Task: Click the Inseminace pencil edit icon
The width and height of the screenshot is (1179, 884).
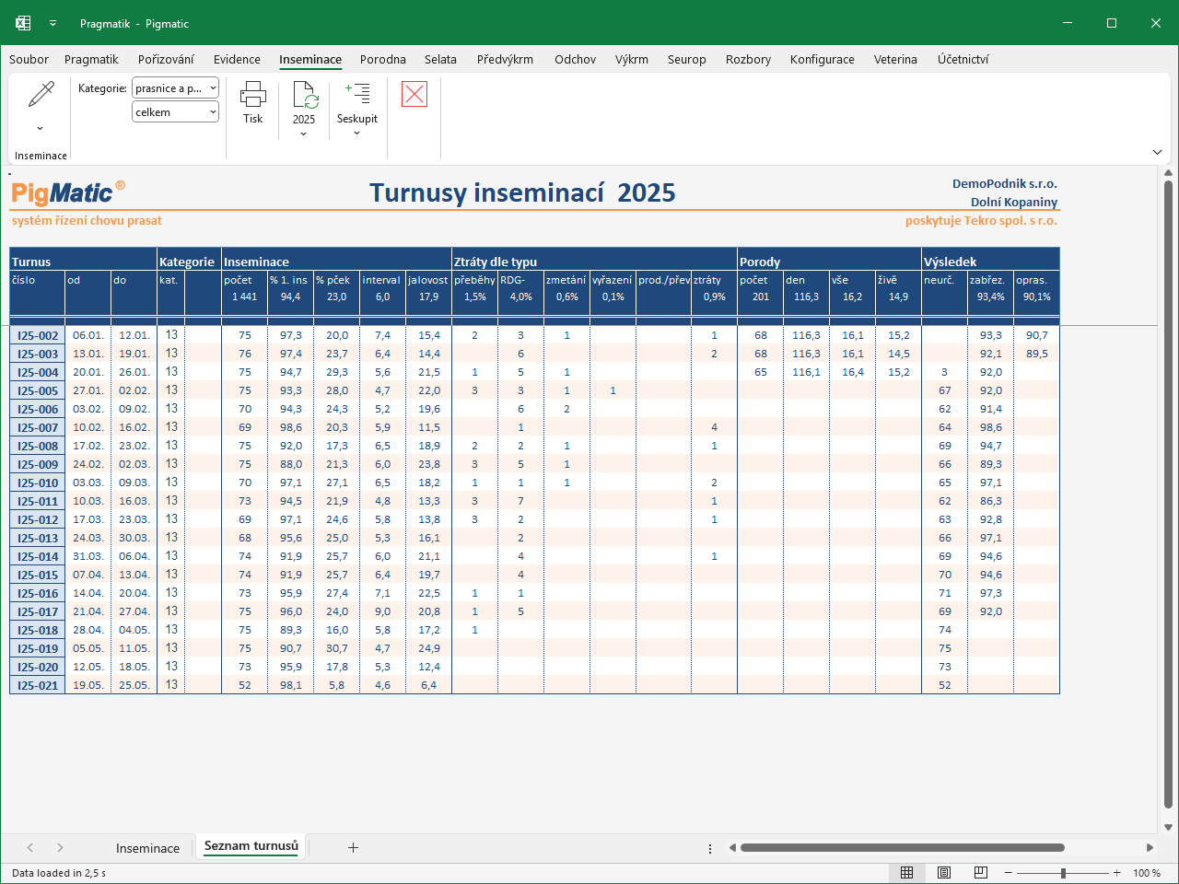Action: (41, 94)
